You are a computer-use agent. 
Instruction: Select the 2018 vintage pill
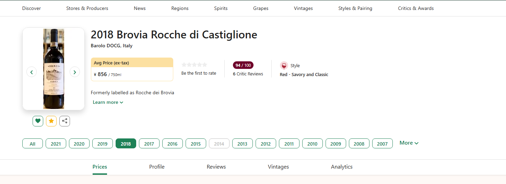pyautogui.click(x=126, y=144)
